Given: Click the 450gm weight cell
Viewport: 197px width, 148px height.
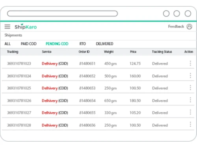Looking at the screenshot, I should tap(110, 64).
